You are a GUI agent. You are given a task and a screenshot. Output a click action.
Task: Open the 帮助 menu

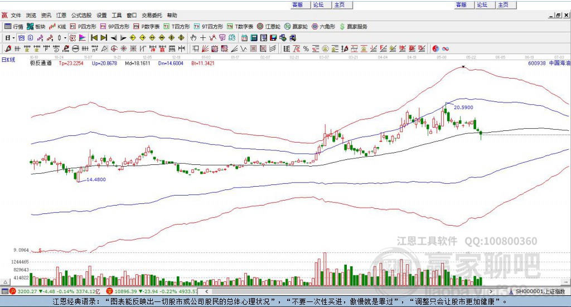point(172,15)
